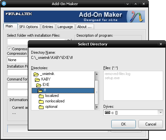Click the ff selected folder icon
166x140 pixels.
(x=40, y=90)
